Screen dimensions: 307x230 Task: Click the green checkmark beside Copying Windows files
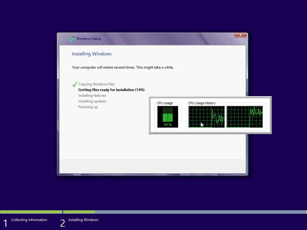(74, 84)
